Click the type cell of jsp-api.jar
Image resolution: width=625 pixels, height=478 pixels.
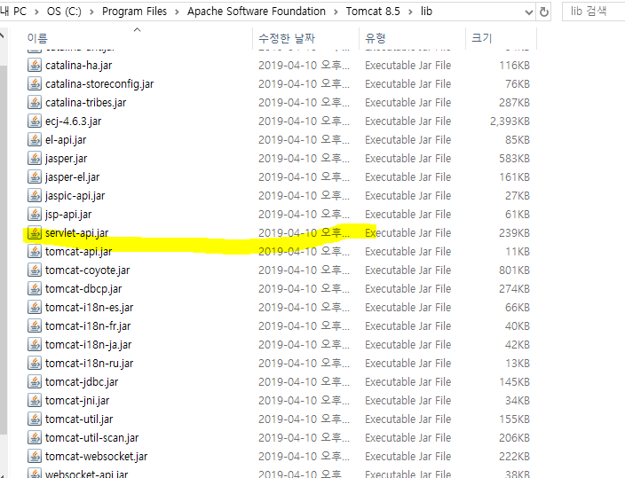(407, 215)
